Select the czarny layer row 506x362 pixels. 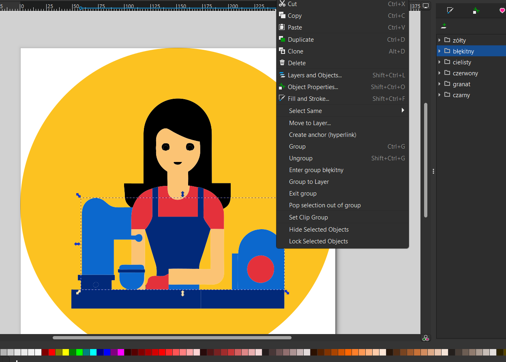tap(471, 95)
